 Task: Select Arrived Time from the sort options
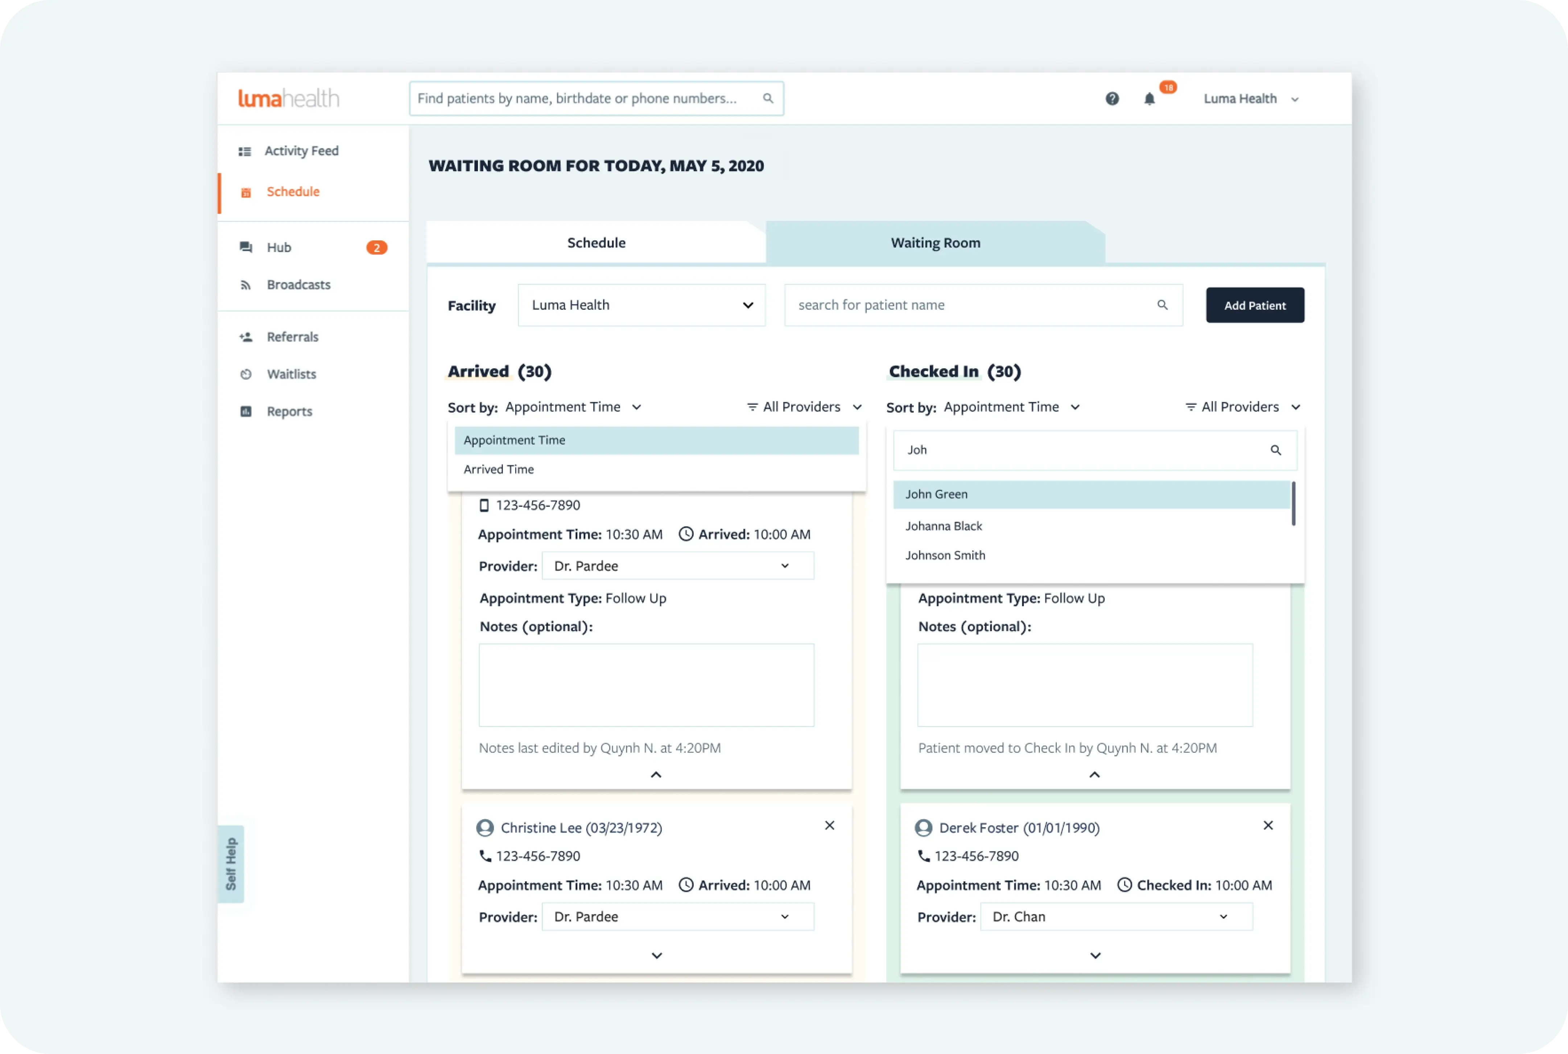[498, 469]
